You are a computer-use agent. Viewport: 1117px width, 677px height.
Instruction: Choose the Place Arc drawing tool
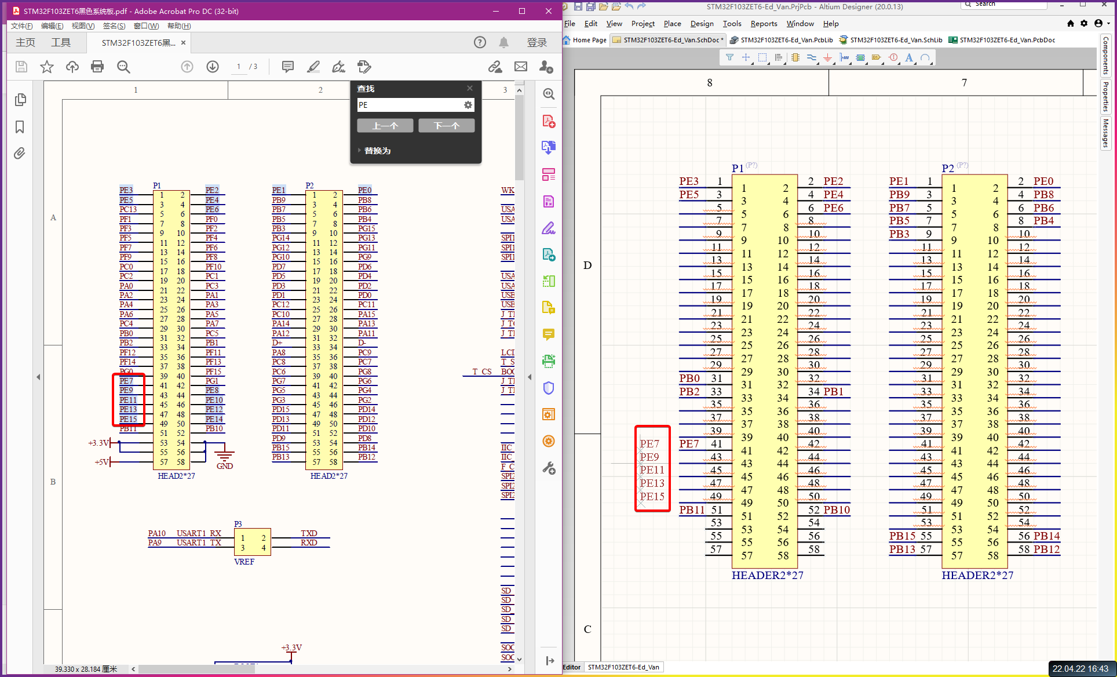click(x=926, y=57)
